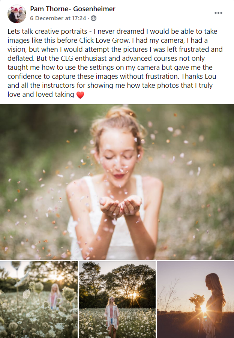Click the 'love and loved taking' closing text

tap(41, 95)
